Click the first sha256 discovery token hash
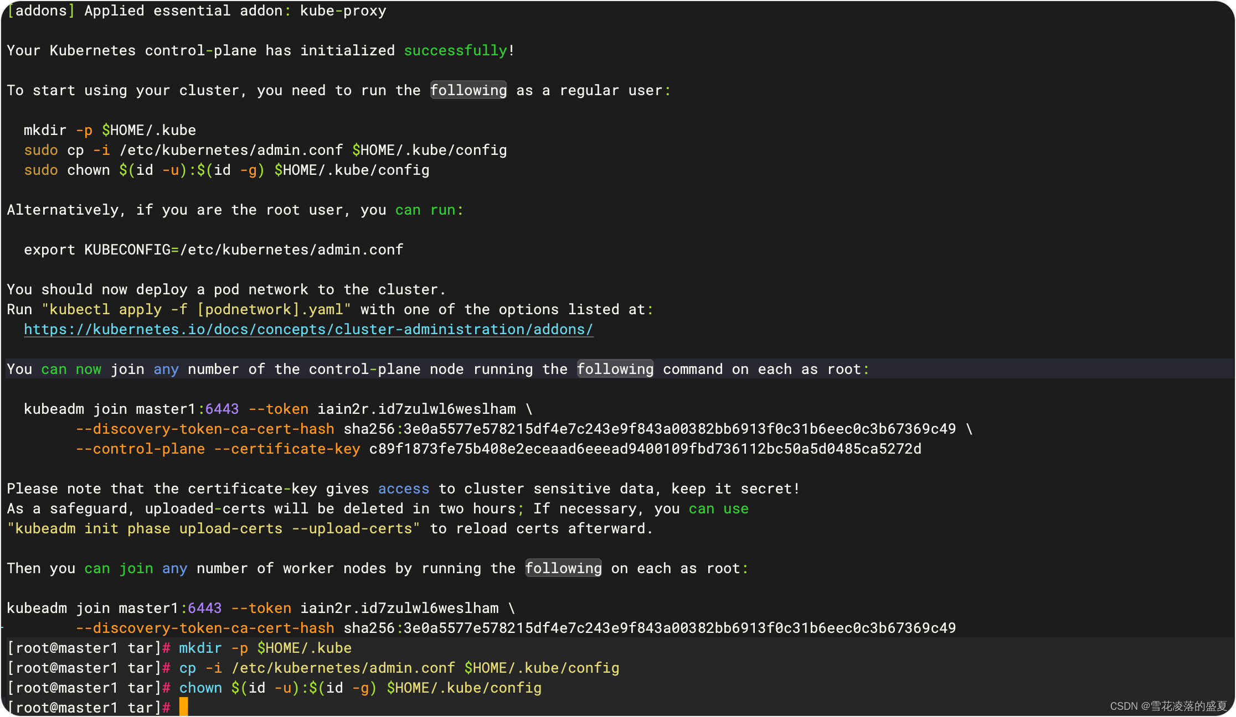 click(x=649, y=429)
